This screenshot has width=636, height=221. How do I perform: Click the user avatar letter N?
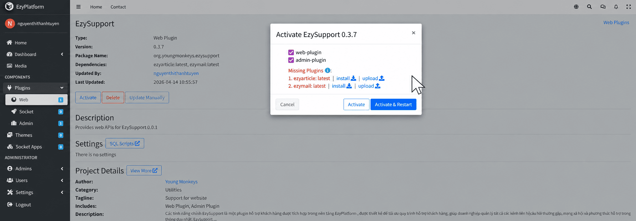pos(10,23)
